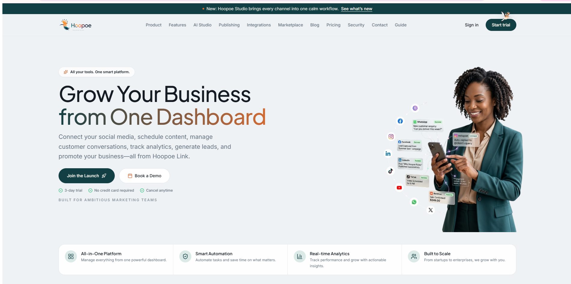Click the purple icon atop the social arc
Screen dimensions: 571x284
click(x=415, y=108)
